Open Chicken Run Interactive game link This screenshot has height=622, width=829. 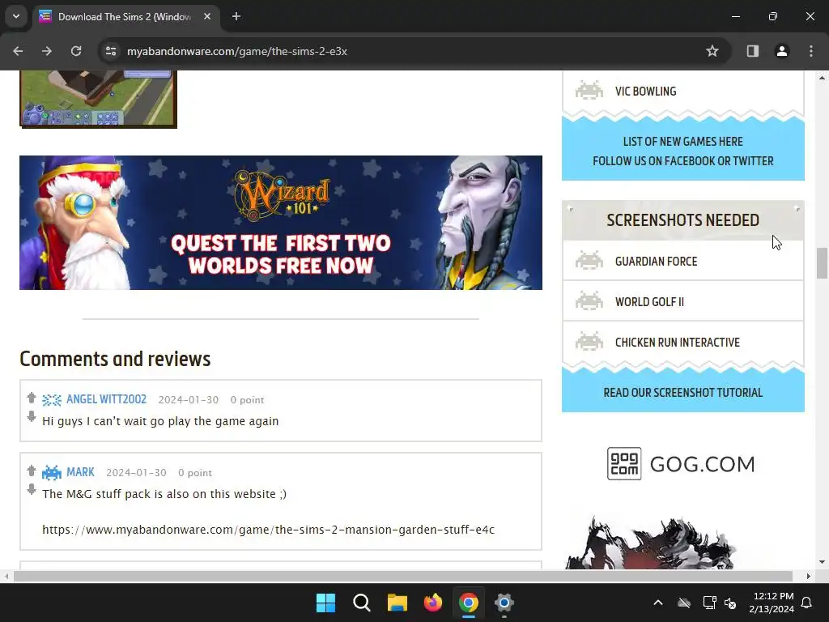pos(678,343)
